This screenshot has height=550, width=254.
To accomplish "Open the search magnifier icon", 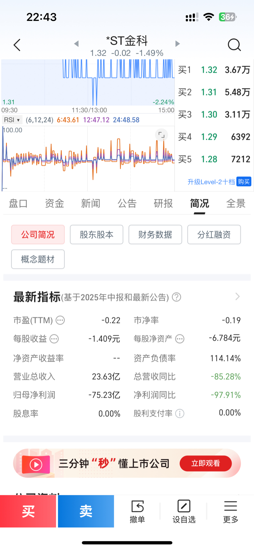I will click(x=234, y=45).
